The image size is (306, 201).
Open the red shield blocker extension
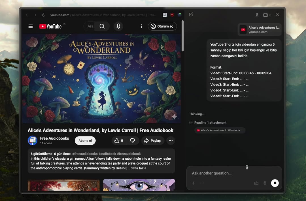[x=172, y=15]
